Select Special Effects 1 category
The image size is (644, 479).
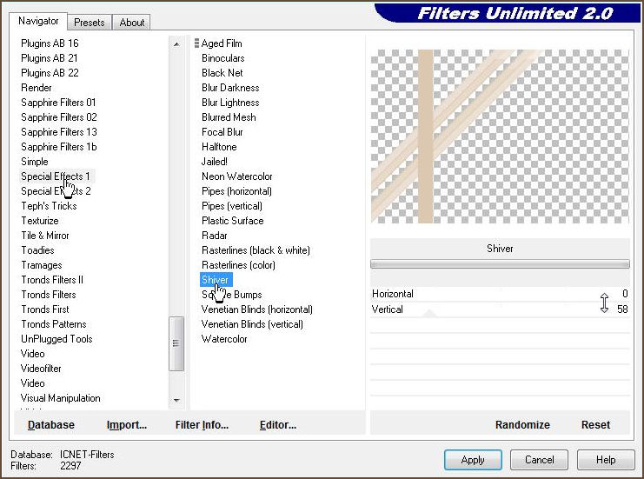56,176
